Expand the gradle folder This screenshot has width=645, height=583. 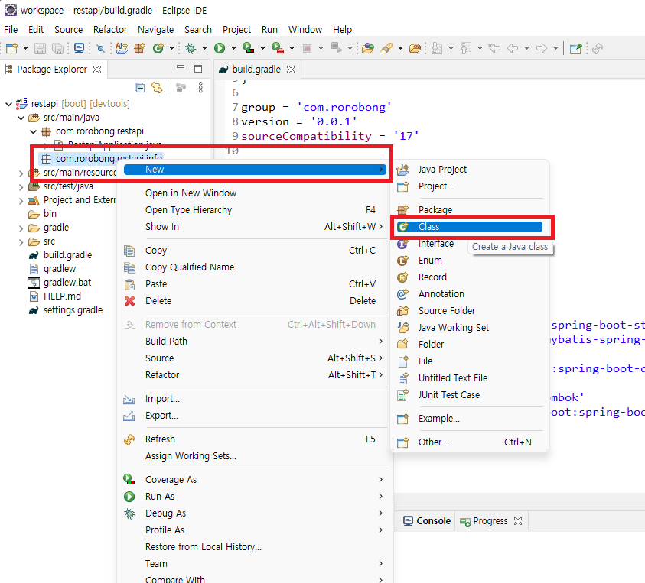pos(21,228)
